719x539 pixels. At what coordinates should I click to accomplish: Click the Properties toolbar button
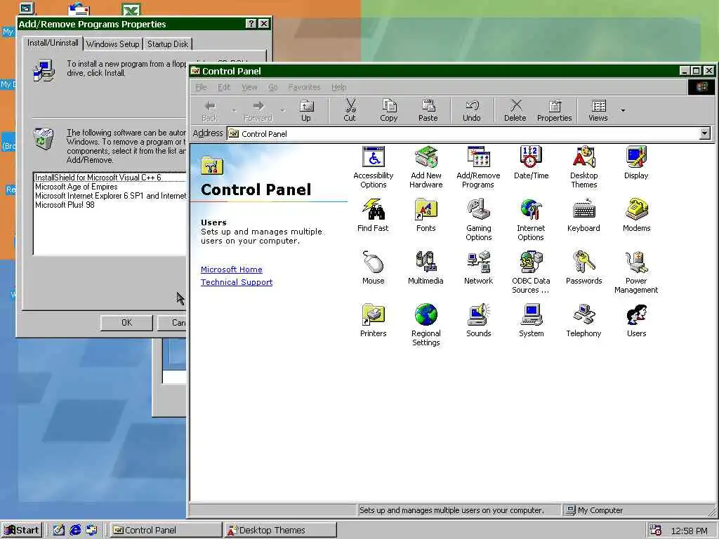(555, 111)
